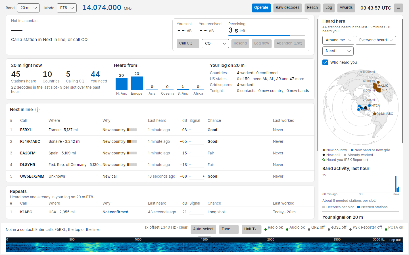Select station EA2BFM row
The image size is (409, 255).
160,153
